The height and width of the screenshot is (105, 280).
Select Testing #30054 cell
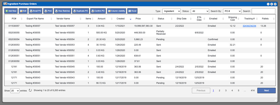point(33,39)
